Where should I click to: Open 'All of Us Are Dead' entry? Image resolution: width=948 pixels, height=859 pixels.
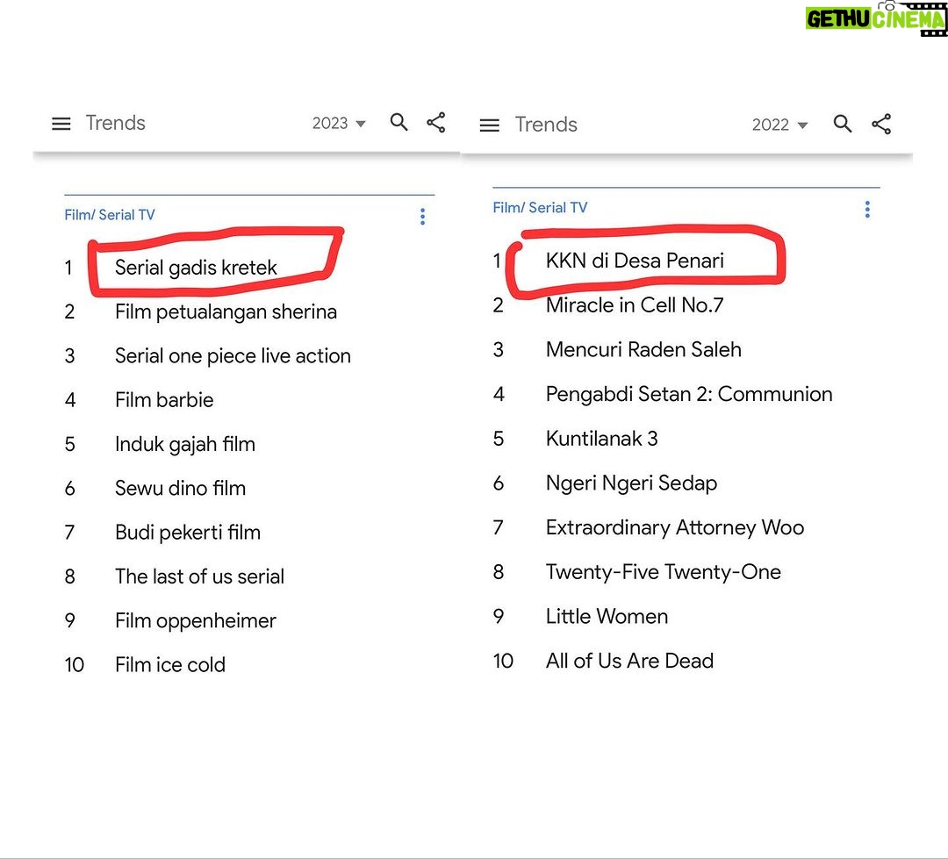tap(629, 661)
